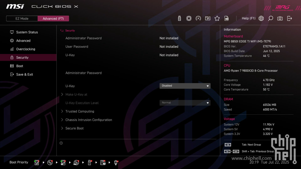Image resolution: width=301 pixels, height=169 pixels.
Task: Select the USB hard disk boot priority icon
Action: (x=63, y=163)
